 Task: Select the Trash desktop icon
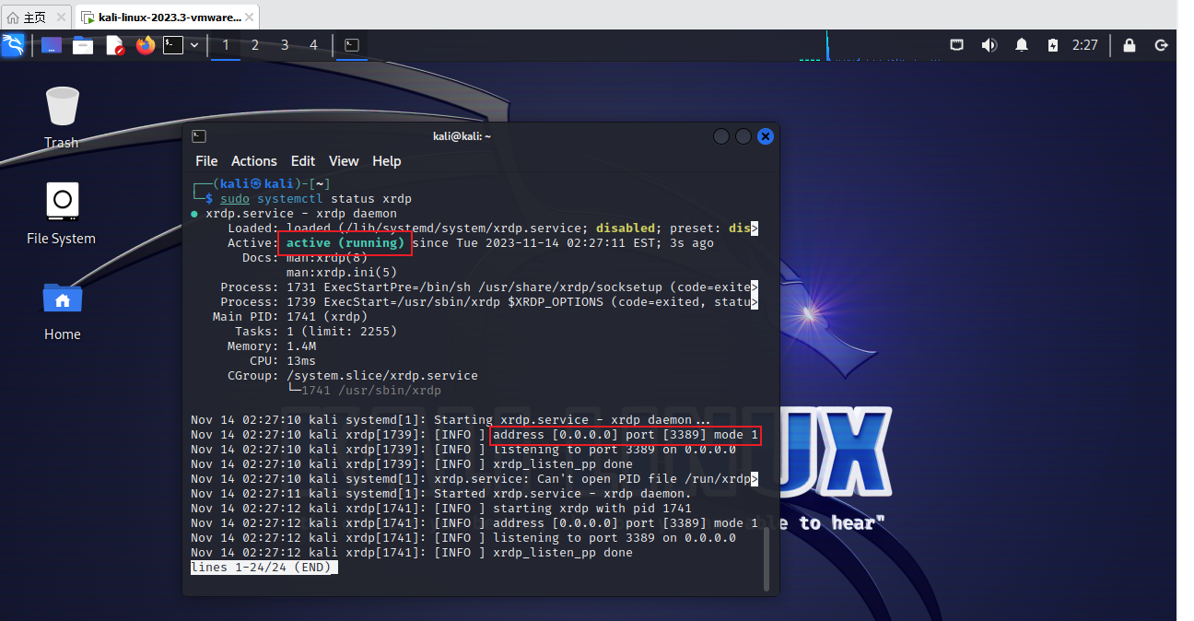62,117
